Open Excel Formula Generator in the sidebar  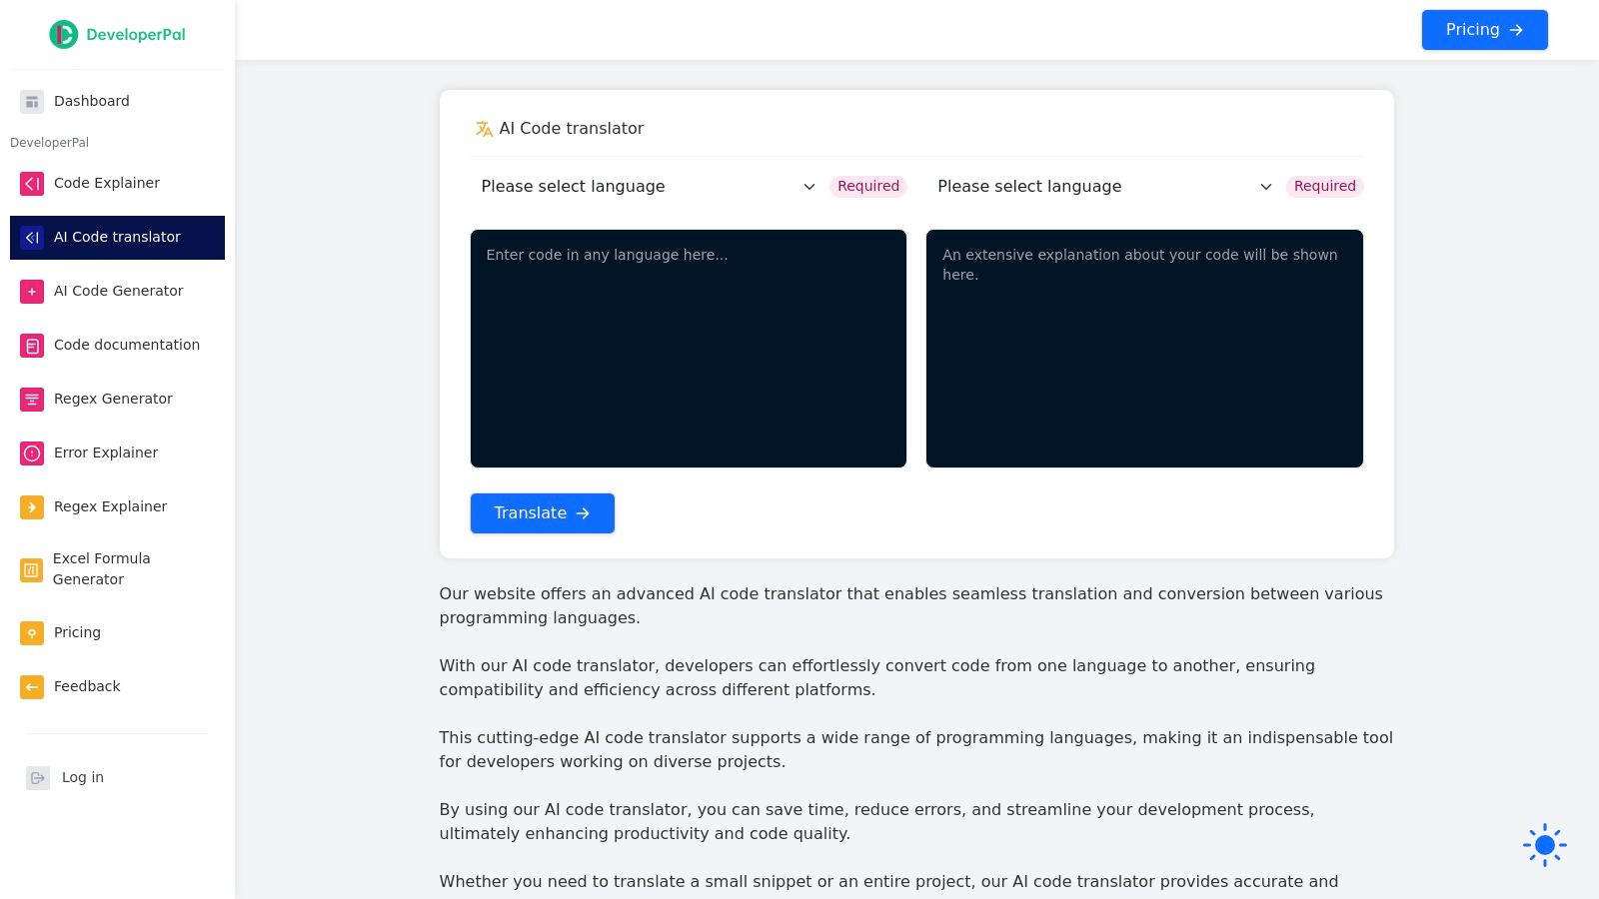coord(118,569)
